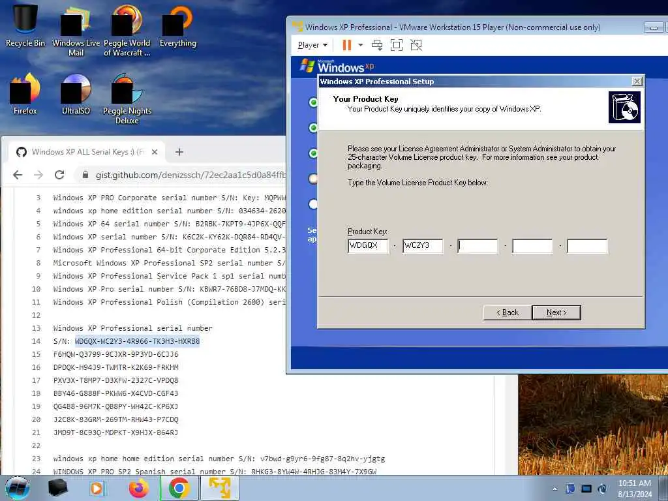The width and height of the screenshot is (668, 501).
Task: Open Firefox from the desktop
Action: click(x=25, y=94)
